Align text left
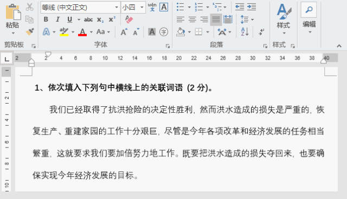The width and height of the screenshot is (347, 199). (x=181, y=20)
